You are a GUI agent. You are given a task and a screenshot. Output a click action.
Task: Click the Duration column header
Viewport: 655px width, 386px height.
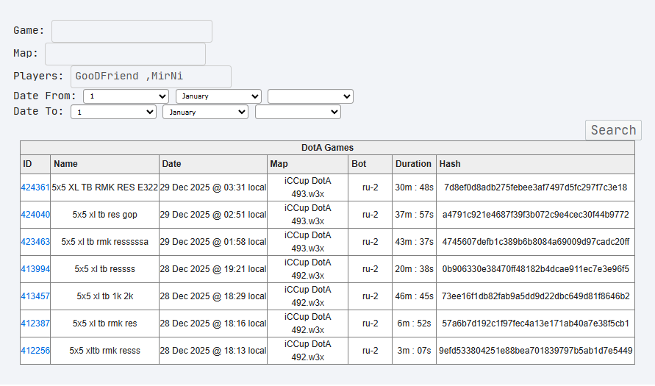click(414, 164)
